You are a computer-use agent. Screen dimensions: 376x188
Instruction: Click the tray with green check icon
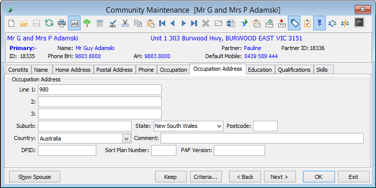coord(269,23)
